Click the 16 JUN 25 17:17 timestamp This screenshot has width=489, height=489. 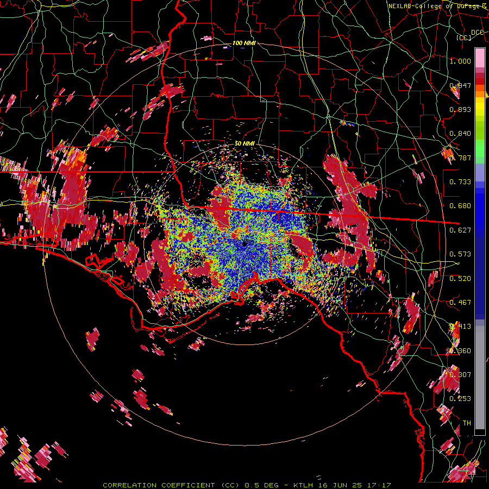point(355,485)
